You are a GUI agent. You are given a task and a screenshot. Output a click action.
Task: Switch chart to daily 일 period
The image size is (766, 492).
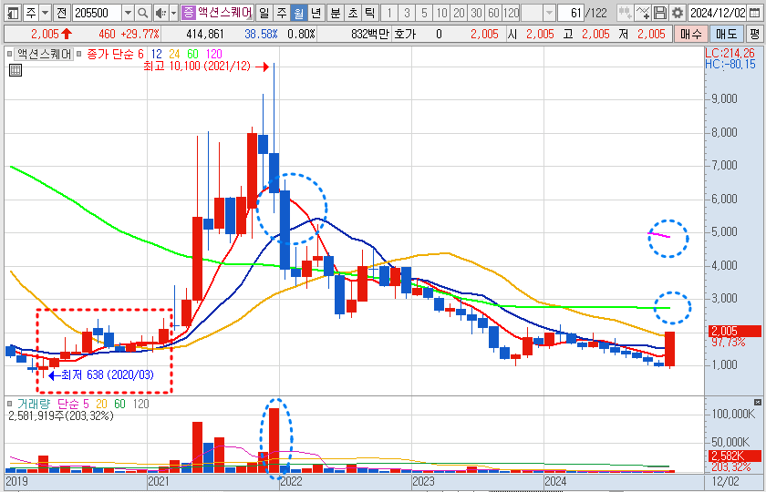coord(264,13)
